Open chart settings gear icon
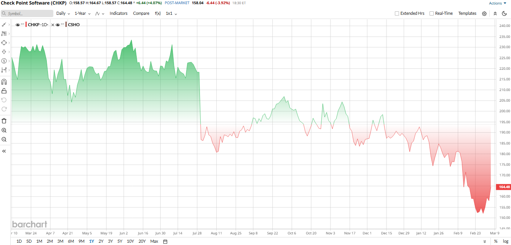The height and width of the screenshot is (245, 511). pyautogui.click(x=484, y=13)
